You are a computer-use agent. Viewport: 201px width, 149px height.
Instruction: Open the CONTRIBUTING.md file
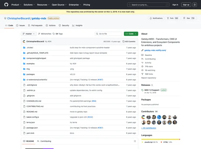pyautogui.click(x=35, y=107)
